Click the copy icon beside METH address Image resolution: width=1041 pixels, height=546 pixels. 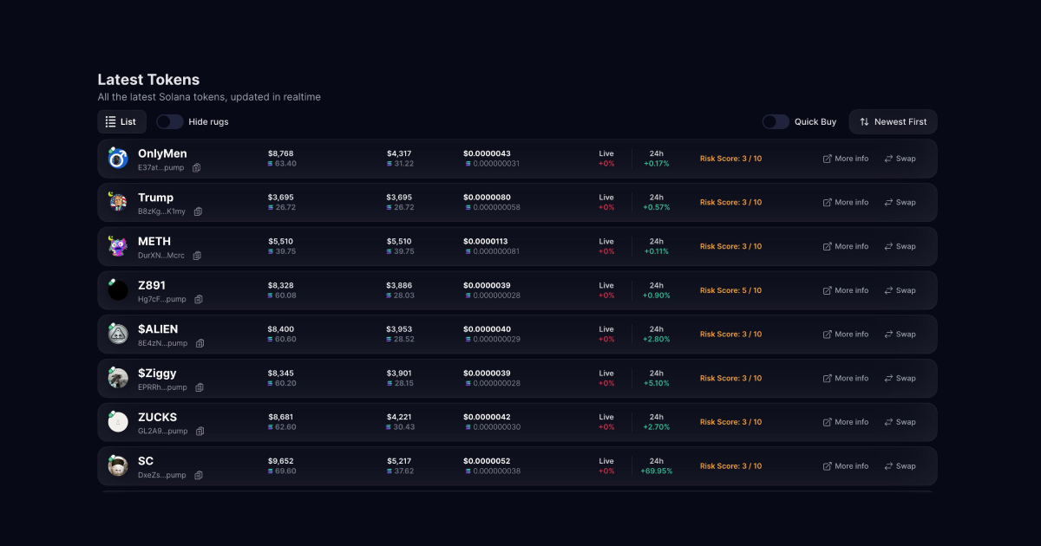(x=197, y=256)
